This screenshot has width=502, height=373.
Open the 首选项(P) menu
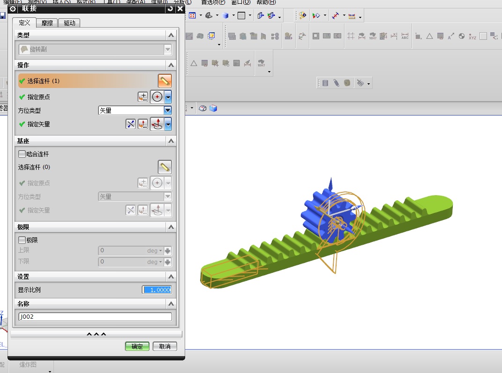(x=213, y=2)
